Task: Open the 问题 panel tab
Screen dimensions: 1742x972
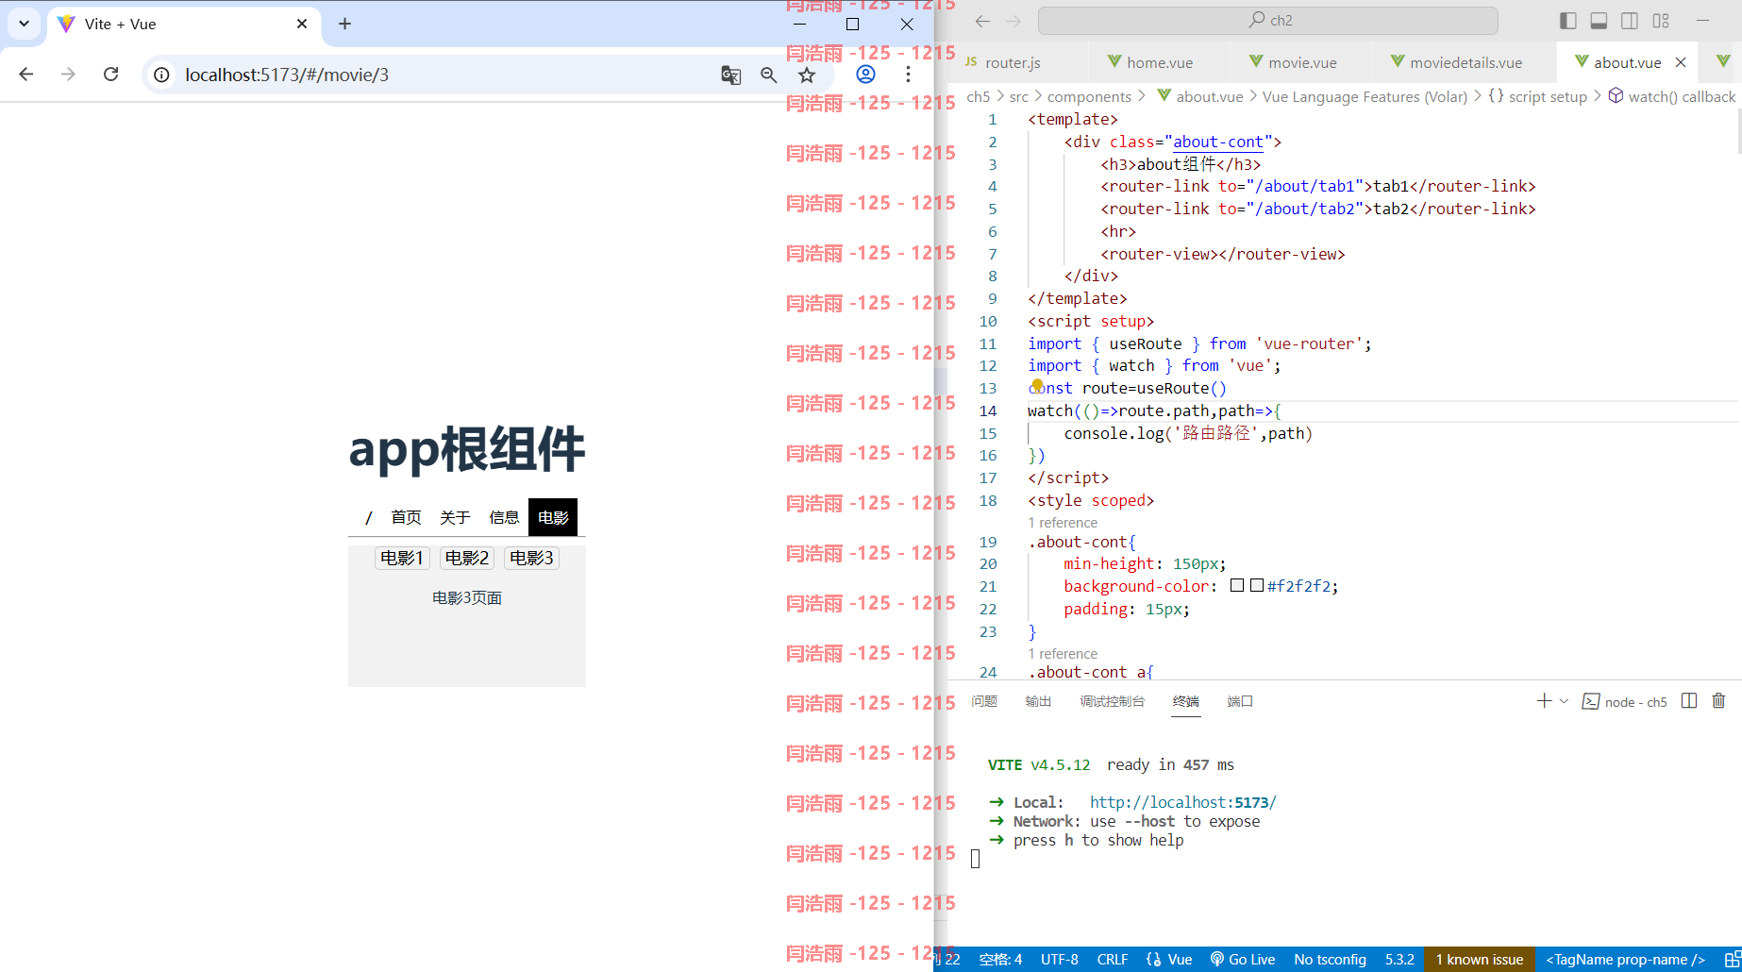Action: click(x=984, y=701)
